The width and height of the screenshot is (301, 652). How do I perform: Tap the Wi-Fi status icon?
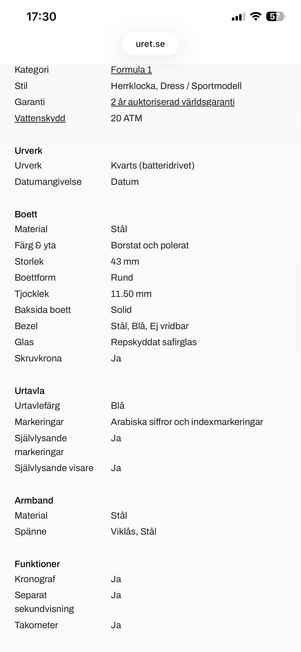[x=256, y=16]
